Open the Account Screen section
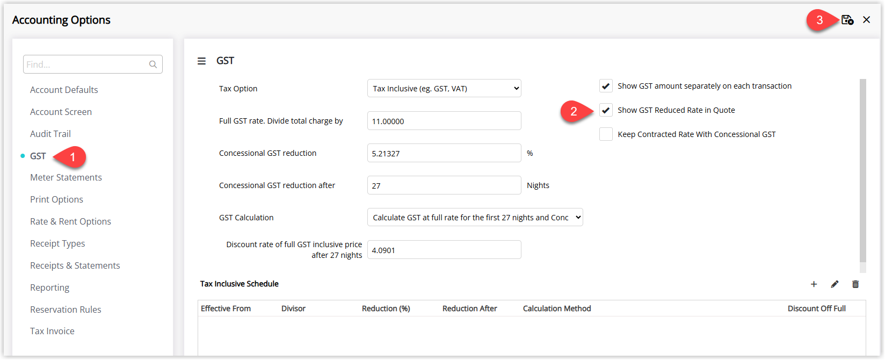885x360 pixels. click(61, 112)
